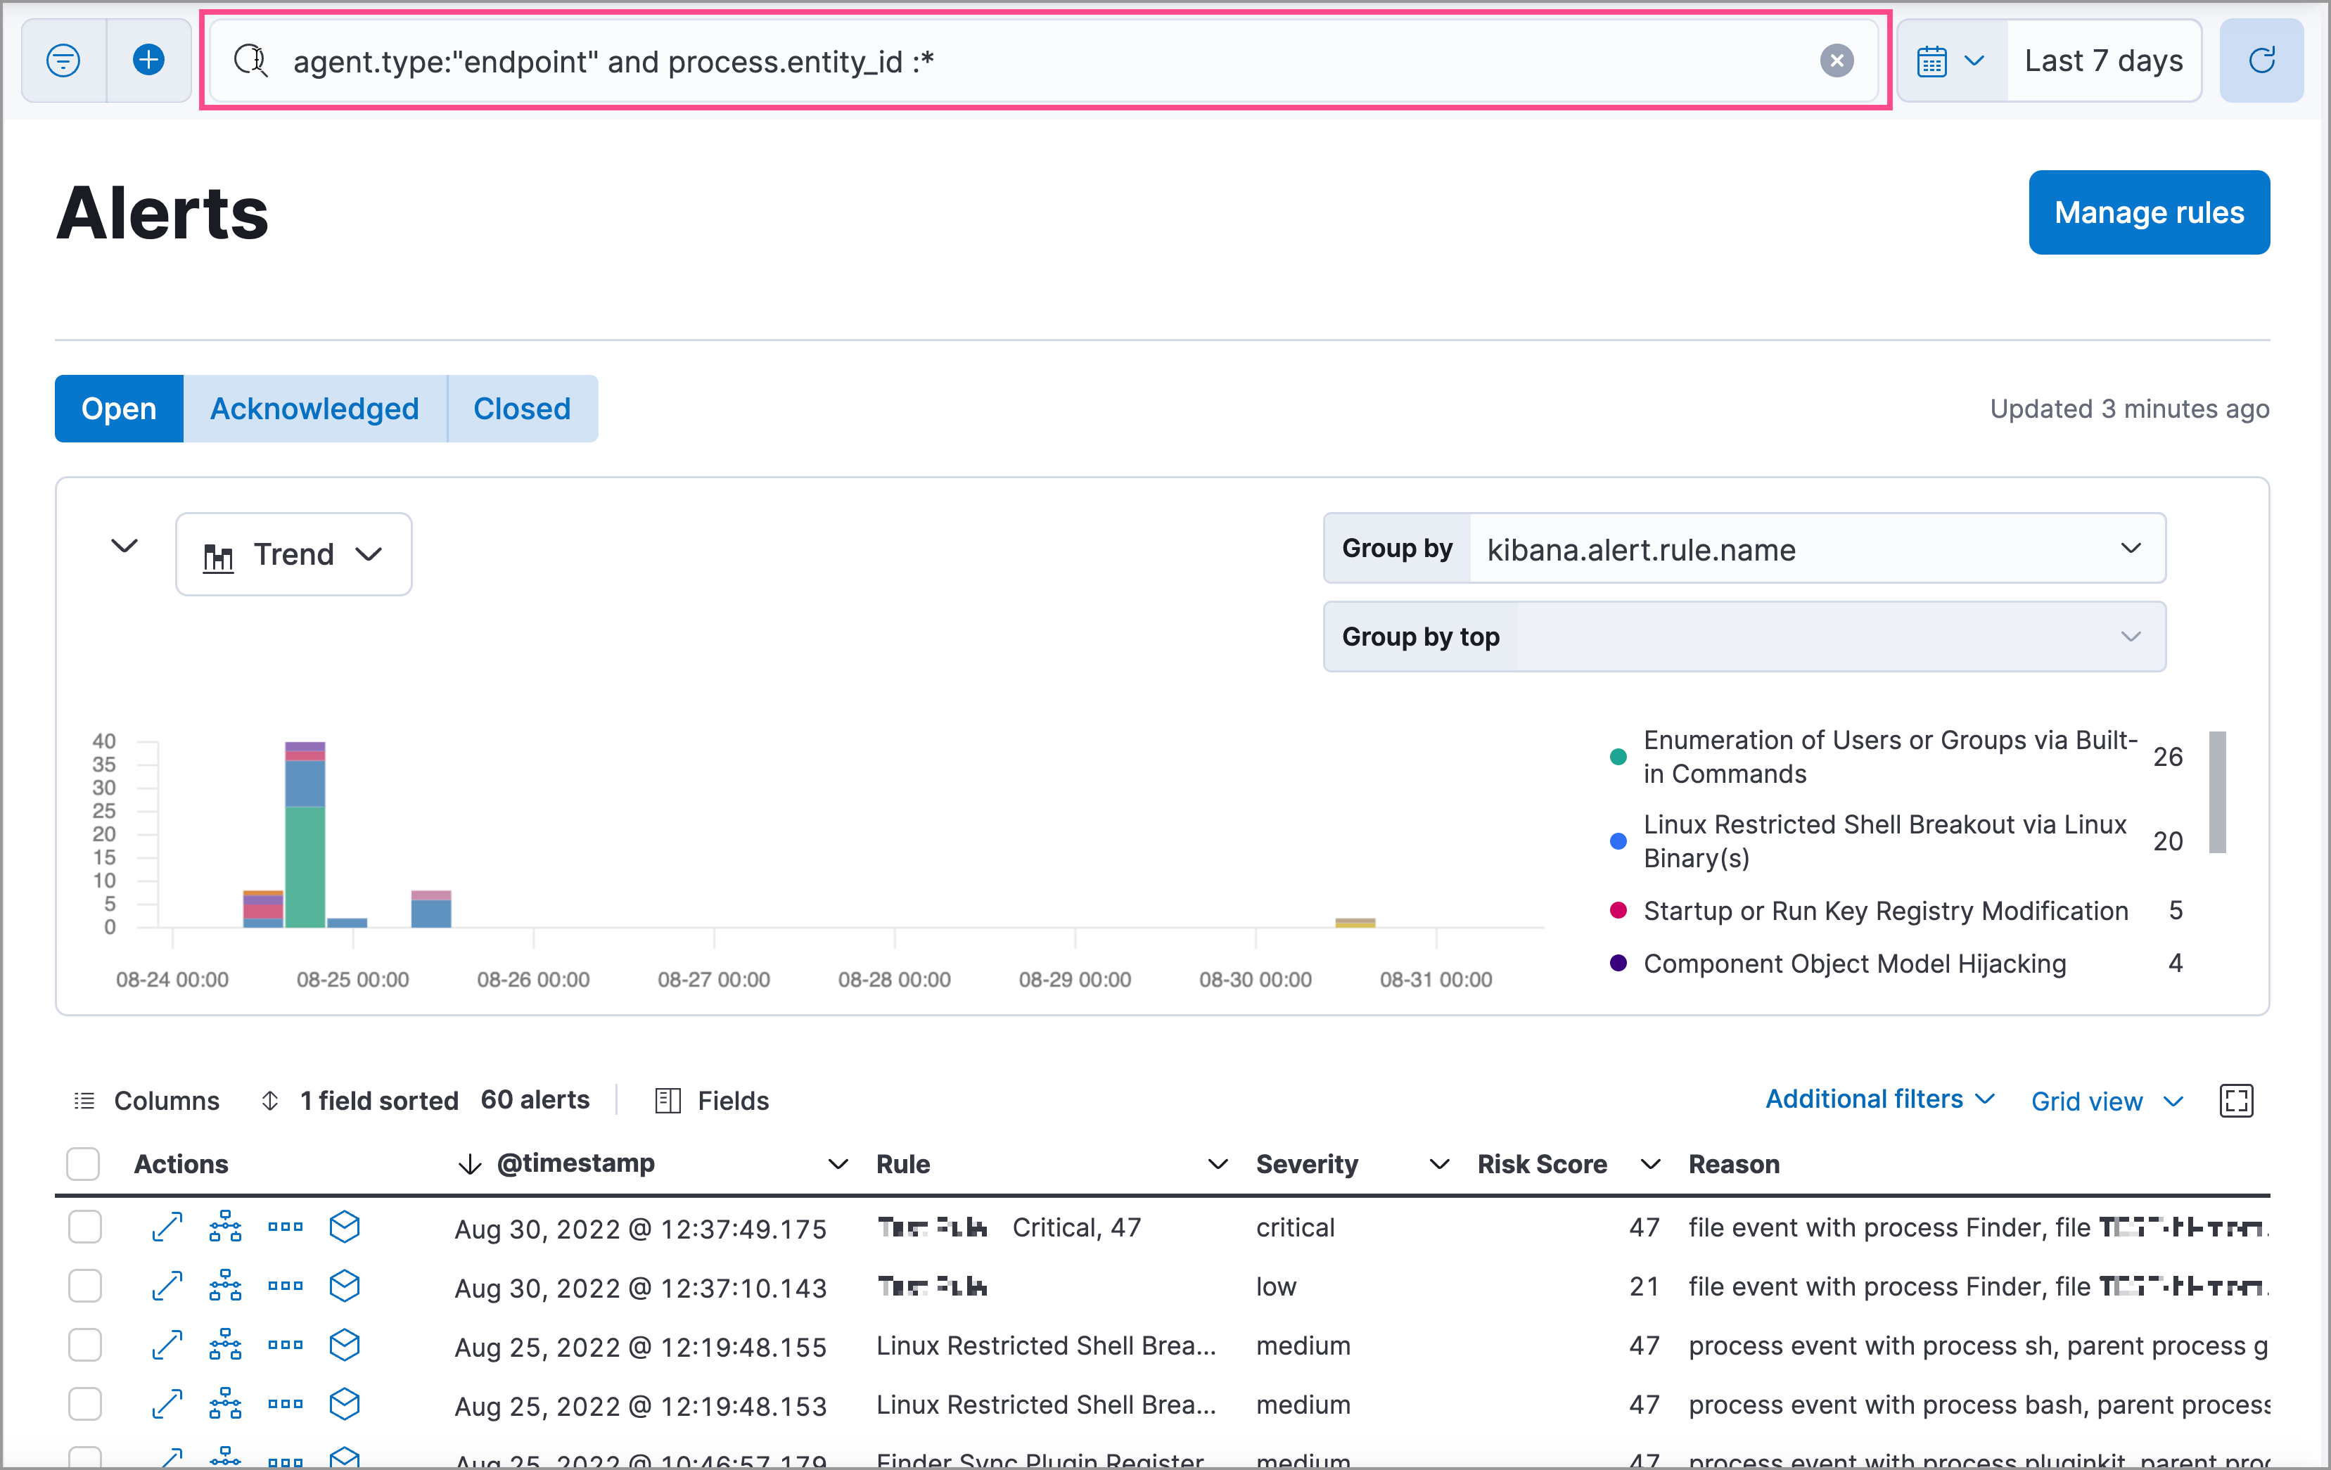Check the checkbox on the Linux Restricted Shell alert
2331x1470 pixels.
tap(85, 1346)
